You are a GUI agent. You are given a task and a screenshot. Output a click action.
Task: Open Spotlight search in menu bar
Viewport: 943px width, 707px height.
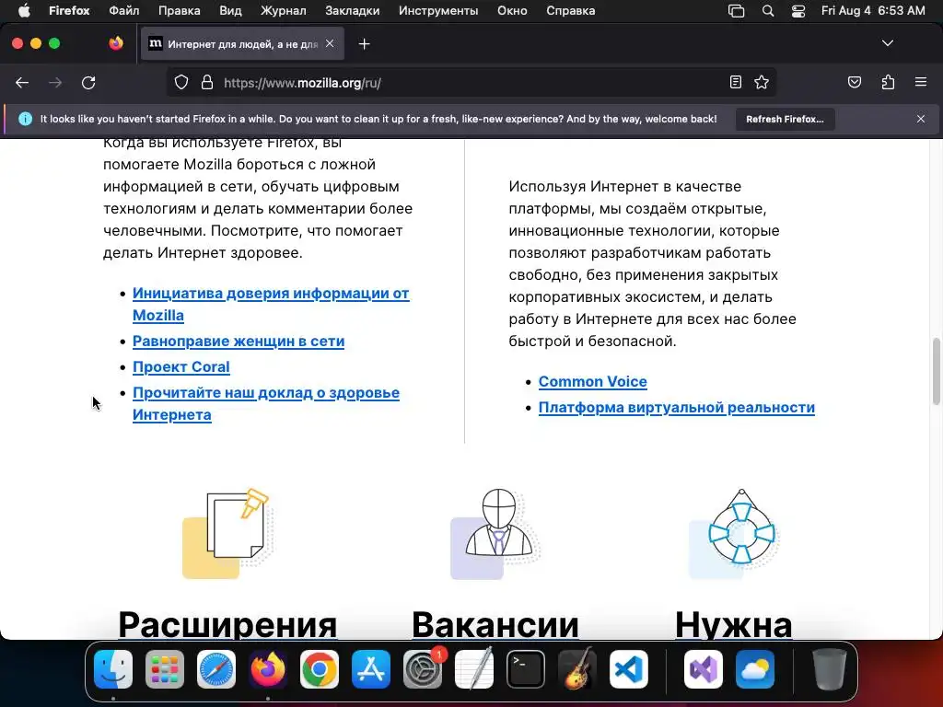(768, 11)
